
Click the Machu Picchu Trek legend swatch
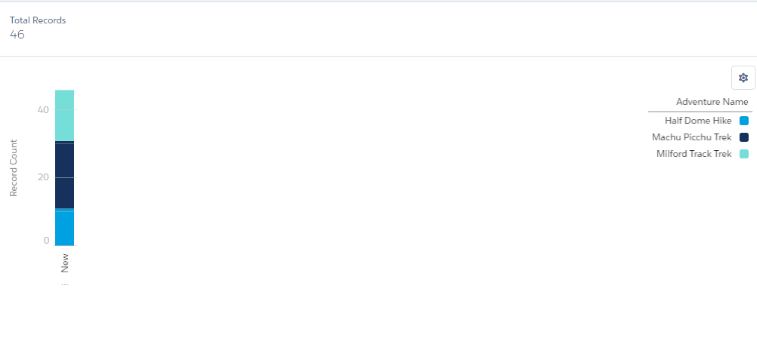click(743, 137)
